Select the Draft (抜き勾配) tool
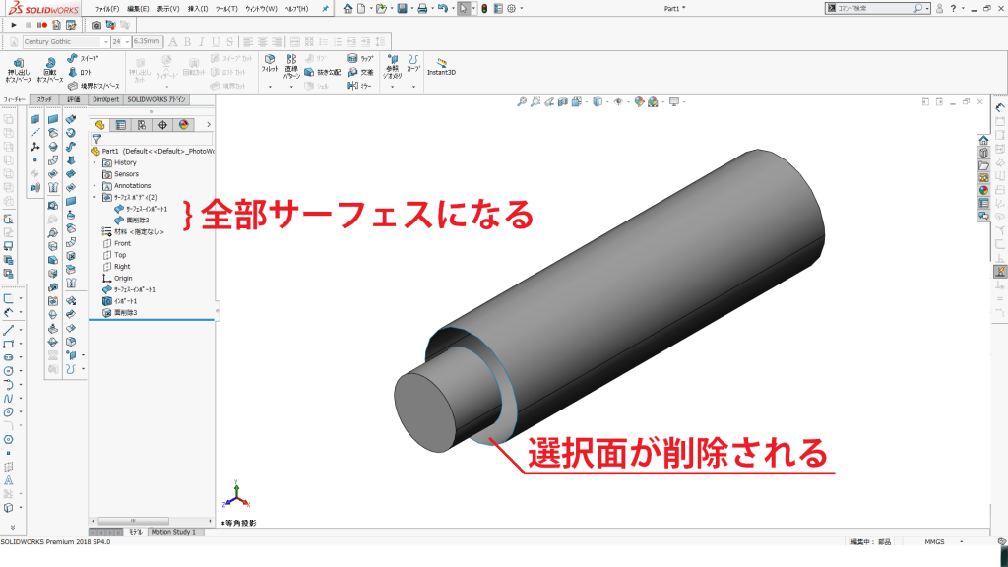The height and width of the screenshot is (567, 1008). 323,72
